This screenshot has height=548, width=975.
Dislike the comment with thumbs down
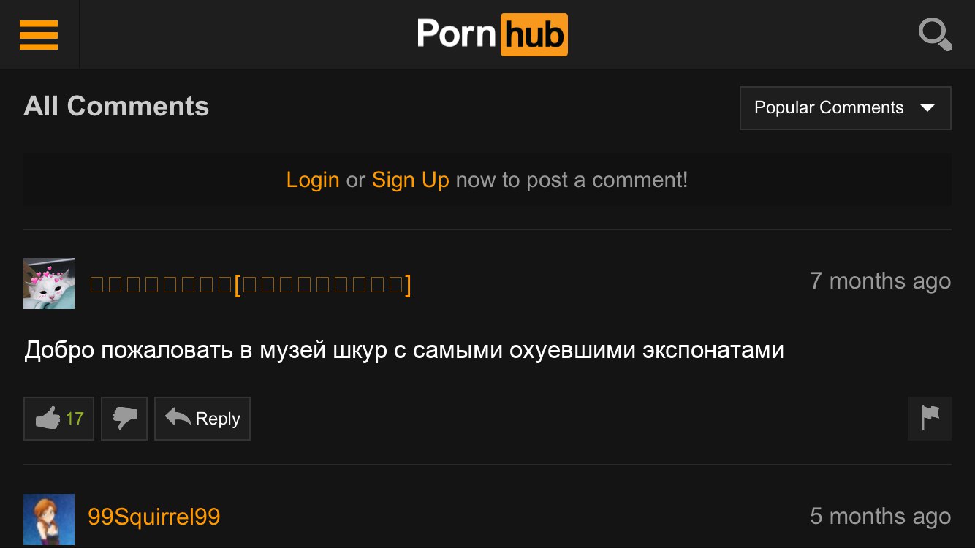pyautogui.click(x=124, y=419)
